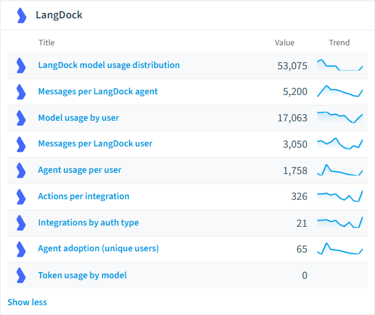Click value 0 in Token usage row
The image size is (375, 315).
[x=304, y=275]
